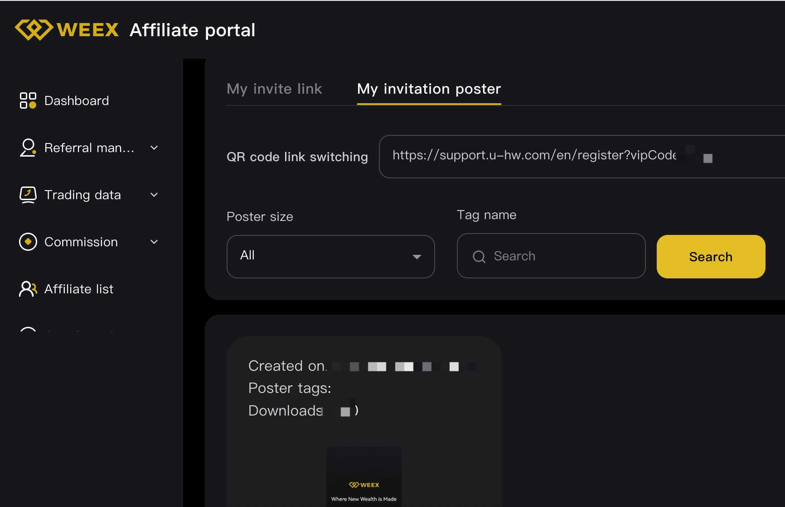Expand the Trading data submenu chevron

[154, 195]
